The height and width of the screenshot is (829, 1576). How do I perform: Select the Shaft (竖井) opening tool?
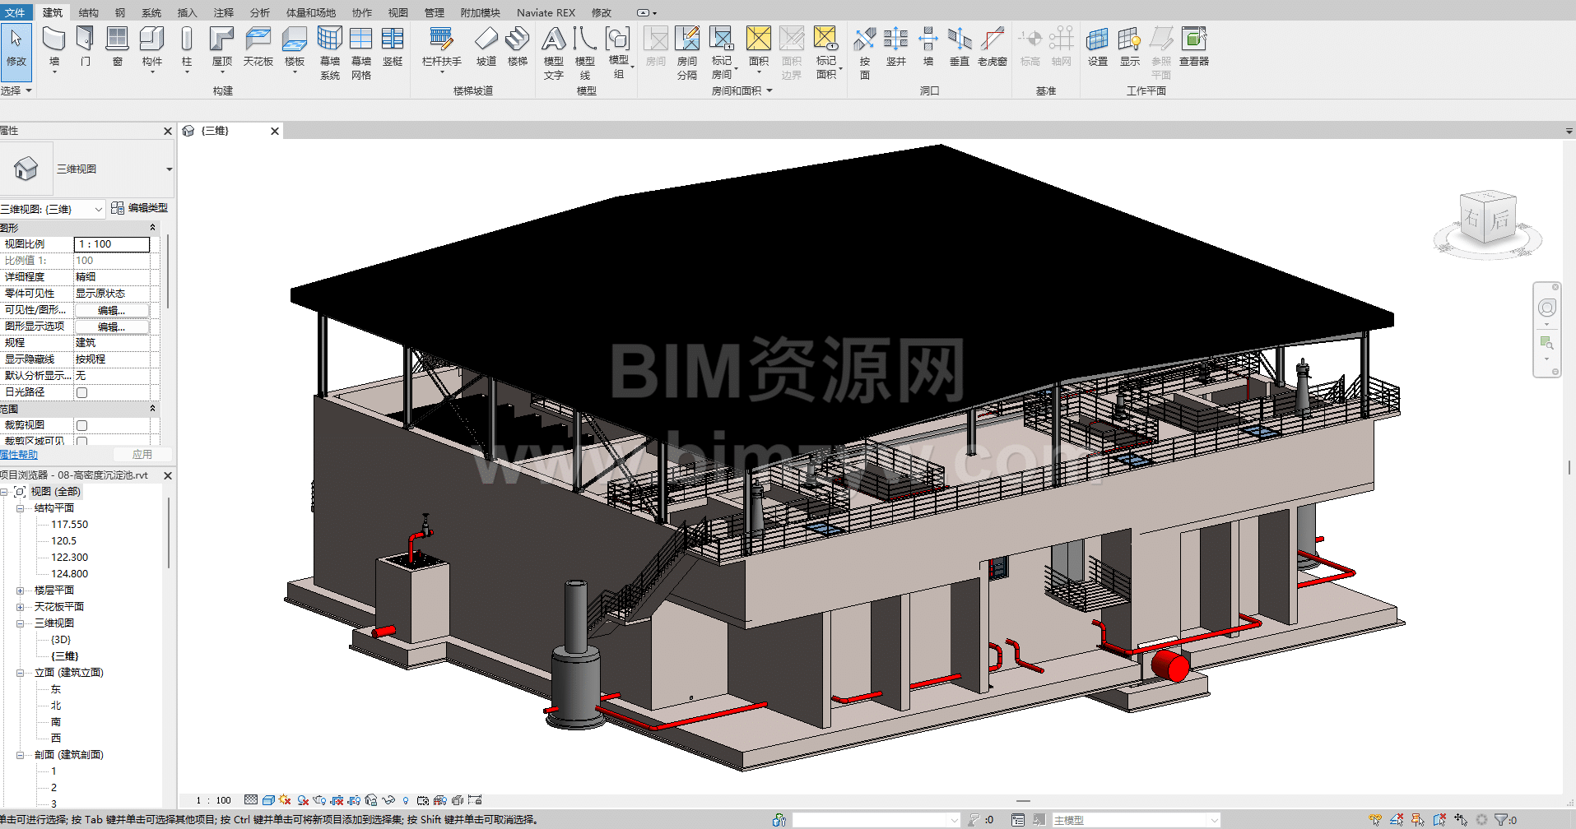(896, 47)
